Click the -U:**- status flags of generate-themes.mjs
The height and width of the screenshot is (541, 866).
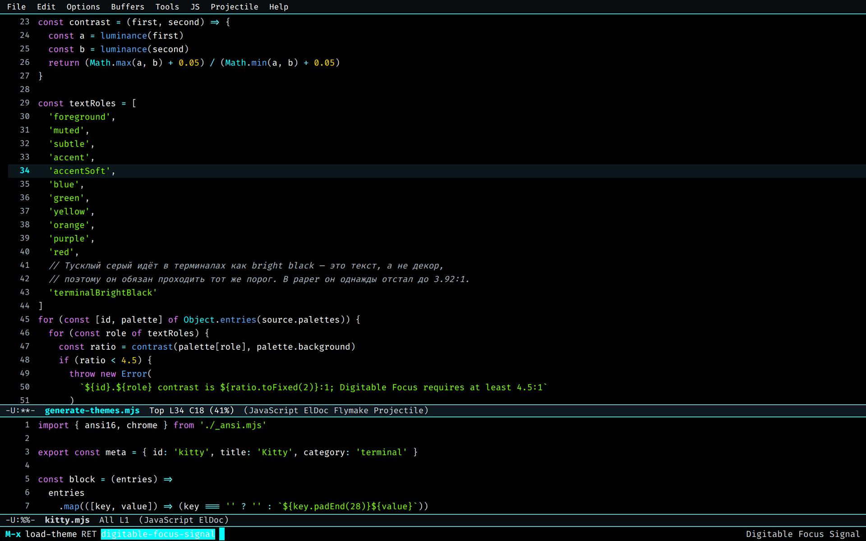point(20,410)
